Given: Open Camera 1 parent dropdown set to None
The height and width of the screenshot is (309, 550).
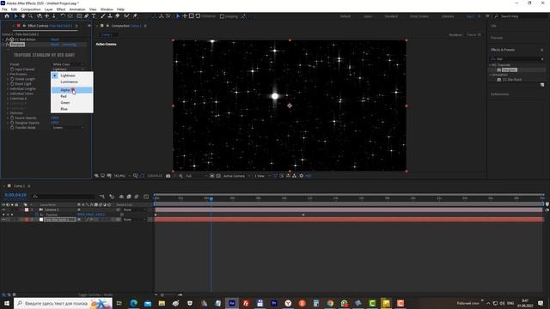Looking at the screenshot, I should [134, 209].
